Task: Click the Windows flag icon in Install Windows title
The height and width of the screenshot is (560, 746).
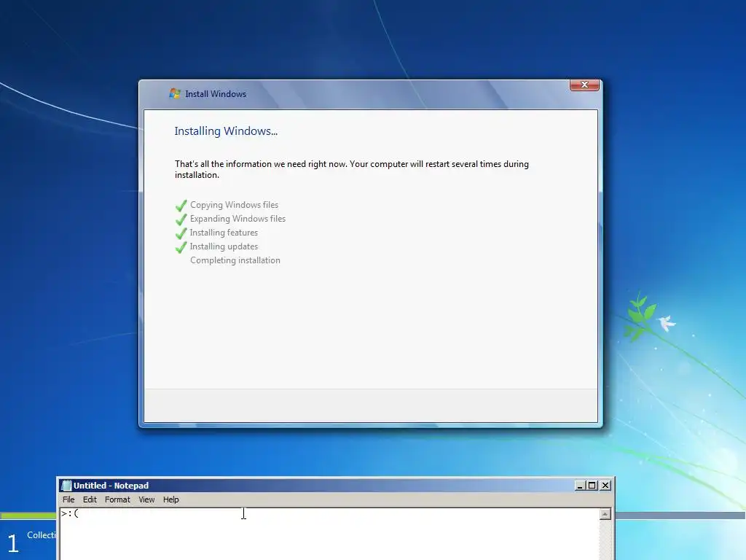Action: [x=175, y=93]
